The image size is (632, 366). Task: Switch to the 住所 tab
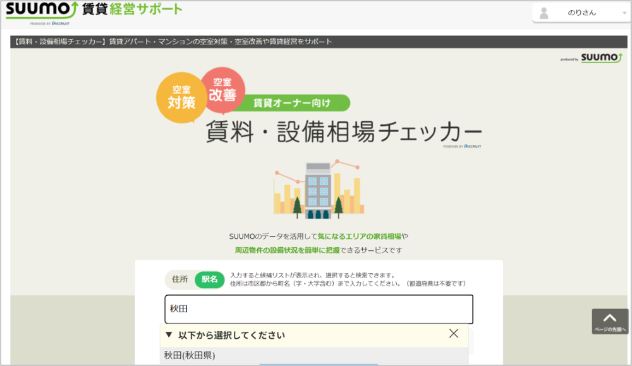click(x=179, y=279)
